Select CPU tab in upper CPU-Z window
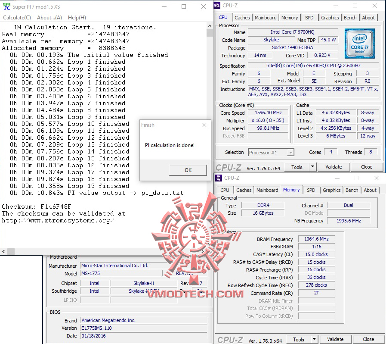Viewport: 386px width, 344px height. pyautogui.click(x=223, y=17)
